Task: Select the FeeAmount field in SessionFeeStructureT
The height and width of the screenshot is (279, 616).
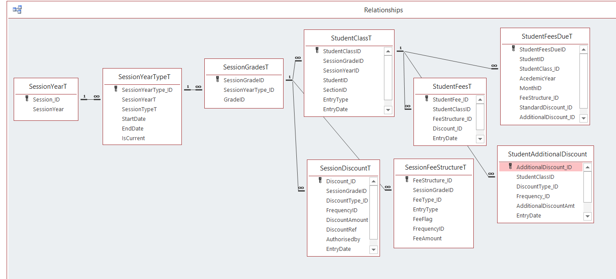Action: click(x=428, y=238)
